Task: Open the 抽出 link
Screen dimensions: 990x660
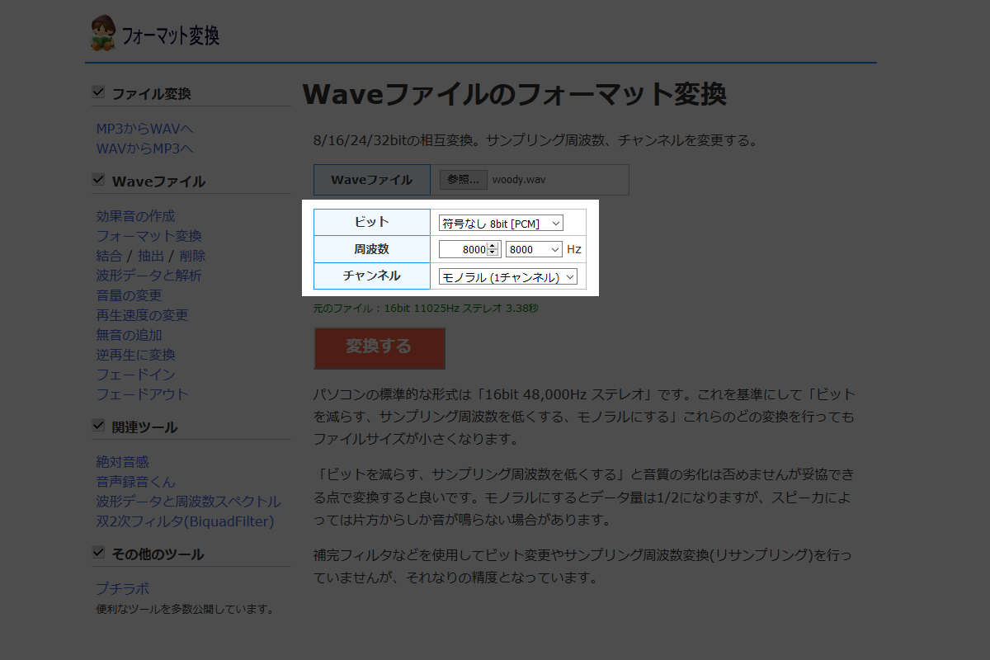Action: [x=151, y=256]
